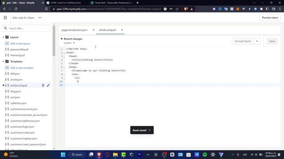Open customers/register.json file
Viewport: 284px width, 159px height.
[24, 138]
